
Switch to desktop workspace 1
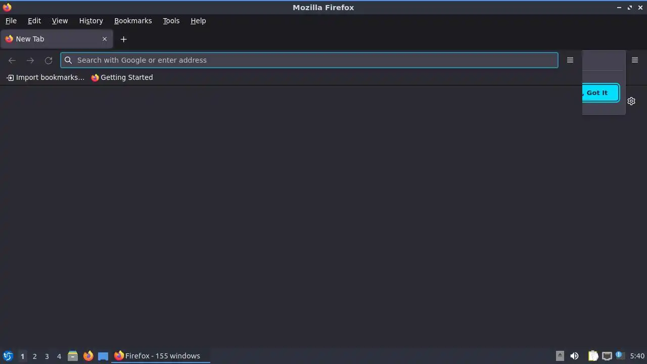[22, 356]
